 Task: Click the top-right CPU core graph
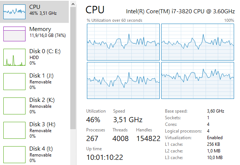pyautogui.click(x=197, y=42)
